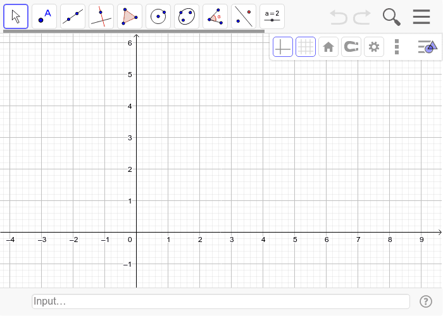Open point capturing magnet options
The height and width of the screenshot is (316, 443).
pos(351,47)
